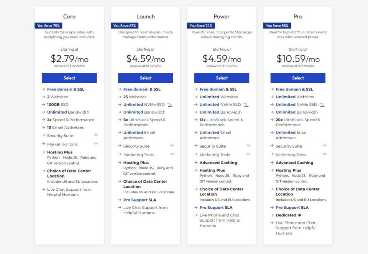Click the Core plan title
Image resolution: width=368 pixels, height=254 pixels.
click(x=69, y=16)
